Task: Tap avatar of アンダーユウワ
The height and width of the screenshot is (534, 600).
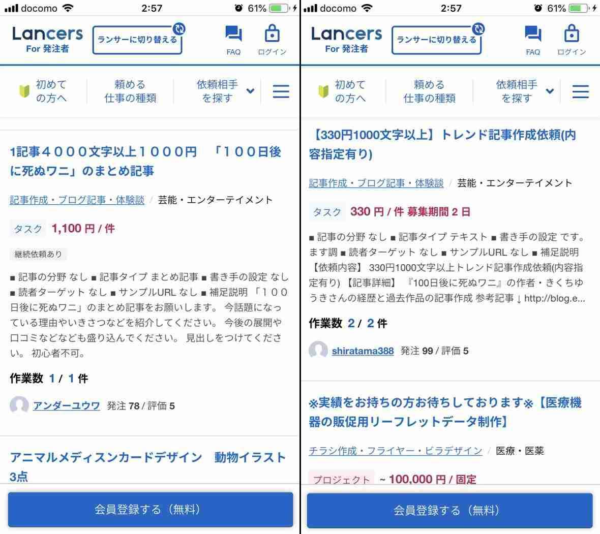Action: [x=19, y=405]
